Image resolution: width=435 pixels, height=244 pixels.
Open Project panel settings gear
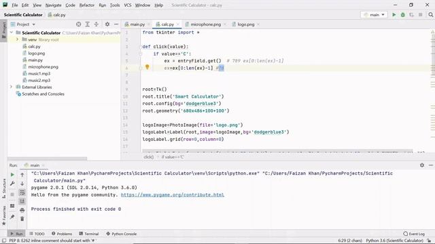click(x=107, y=24)
